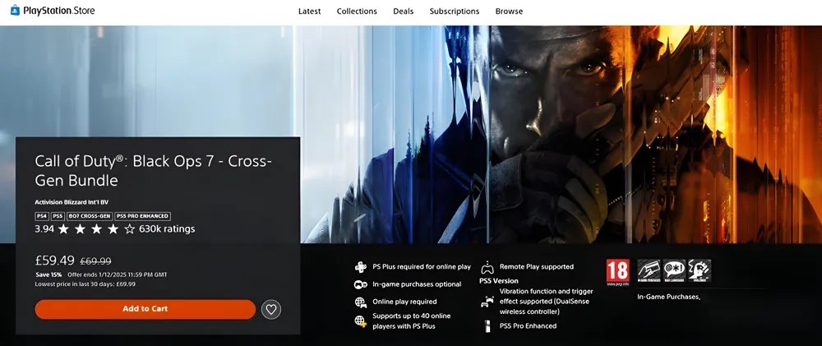Open the Collections menu
This screenshot has height=346, width=822.
[357, 12]
